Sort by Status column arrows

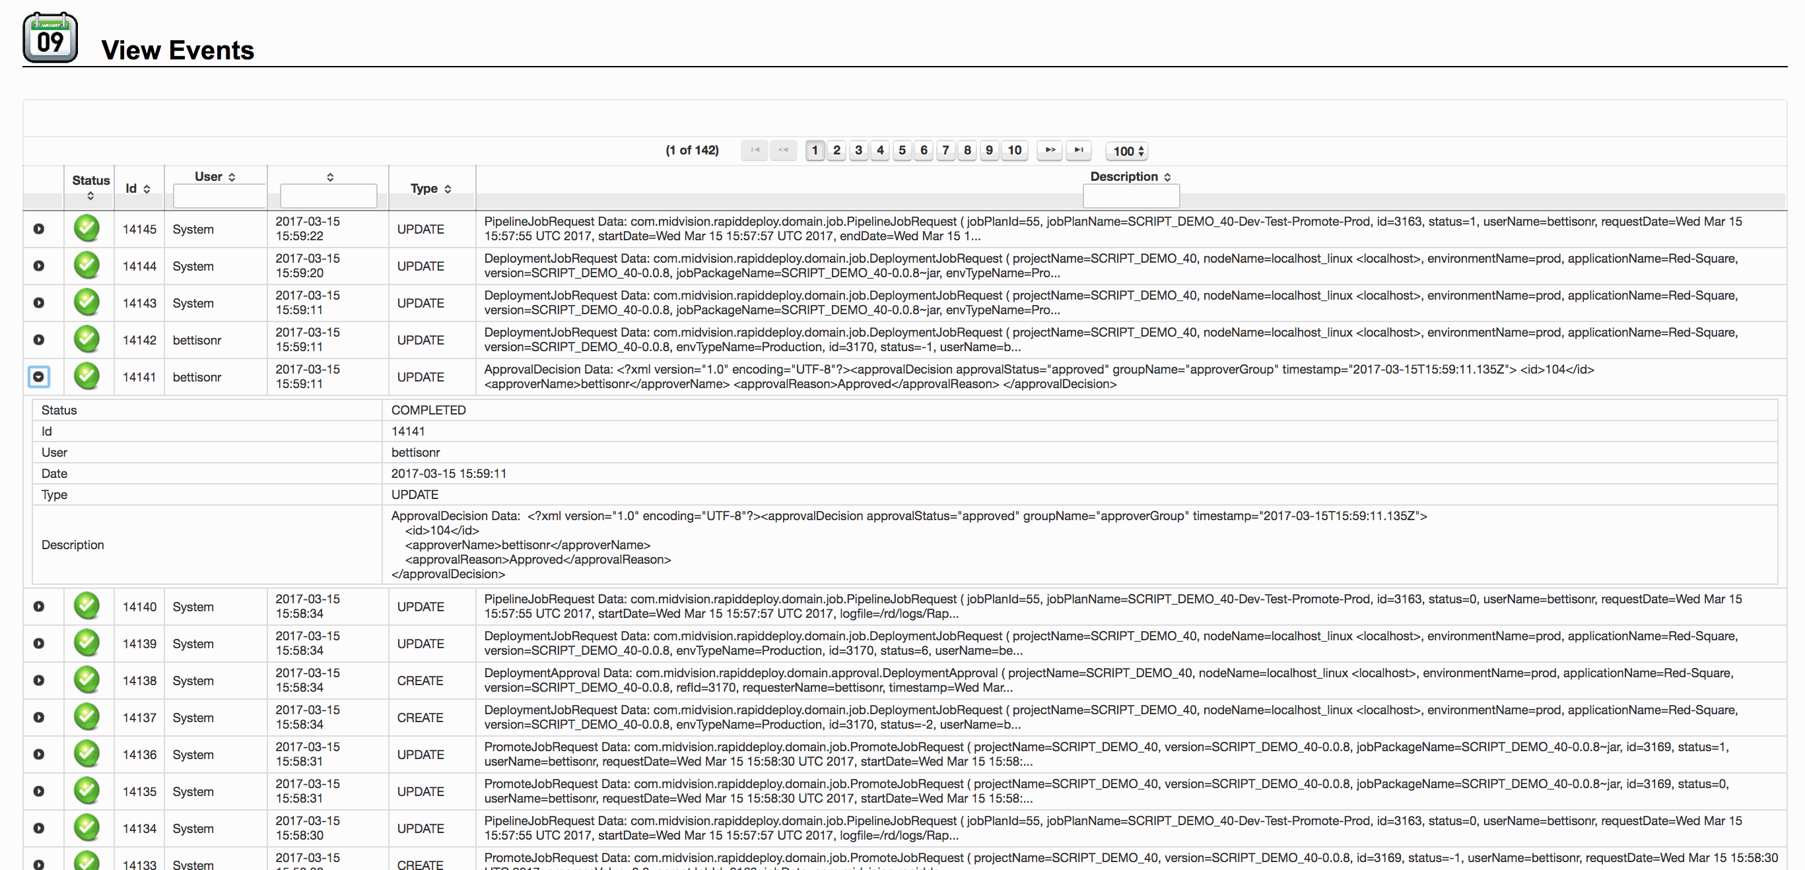point(90,196)
